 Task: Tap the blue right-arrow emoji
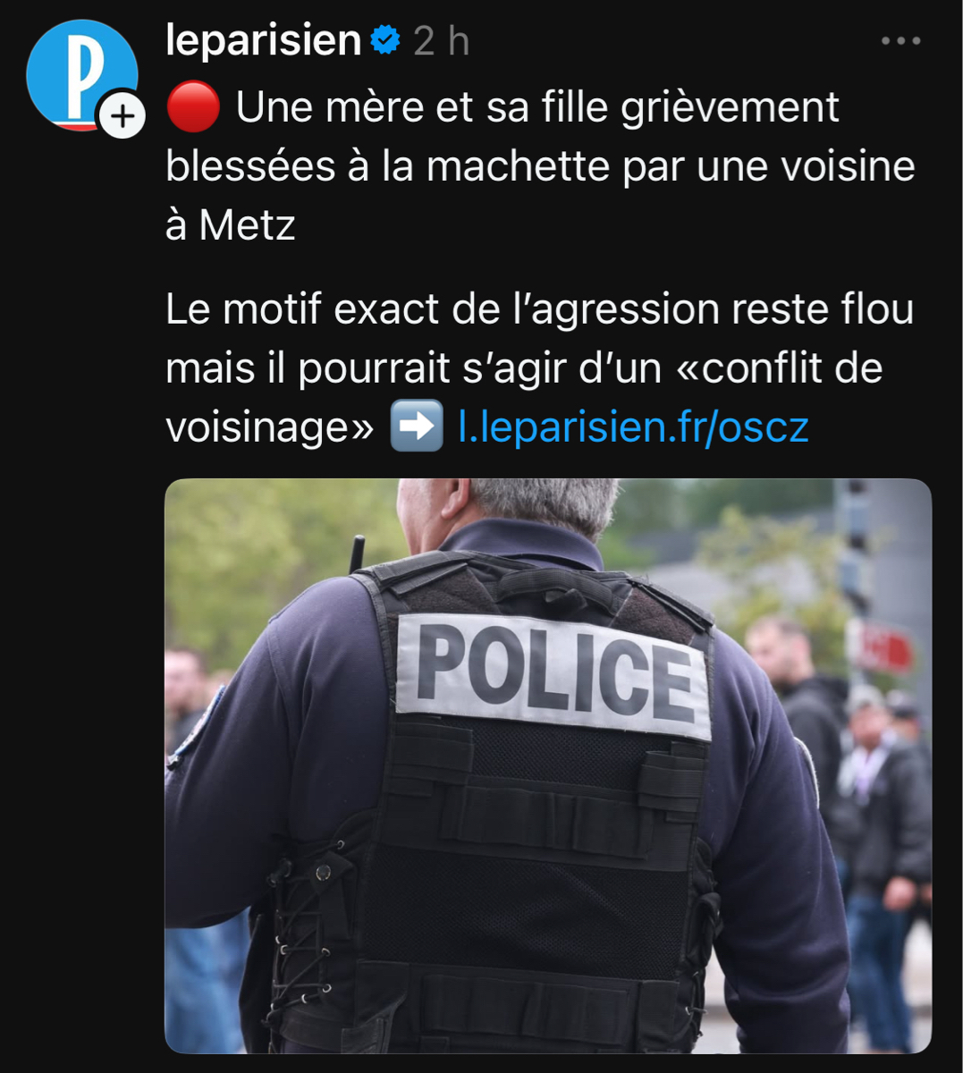click(417, 426)
